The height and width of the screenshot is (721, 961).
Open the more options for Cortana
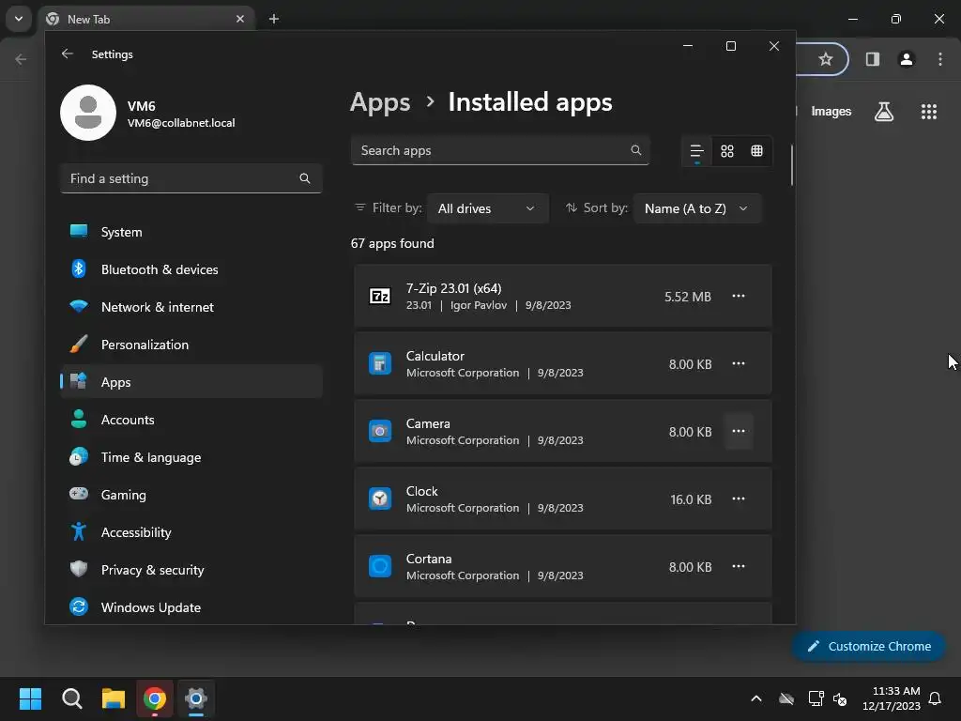point(739,566)
